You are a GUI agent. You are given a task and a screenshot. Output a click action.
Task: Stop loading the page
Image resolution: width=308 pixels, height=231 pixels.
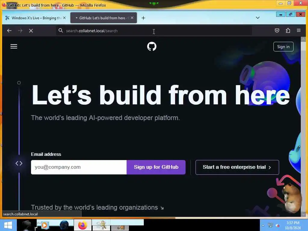(x=31, y=31)
